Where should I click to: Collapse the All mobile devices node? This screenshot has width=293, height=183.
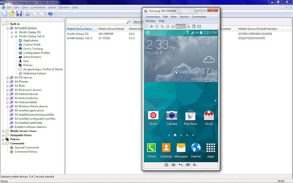7,28
